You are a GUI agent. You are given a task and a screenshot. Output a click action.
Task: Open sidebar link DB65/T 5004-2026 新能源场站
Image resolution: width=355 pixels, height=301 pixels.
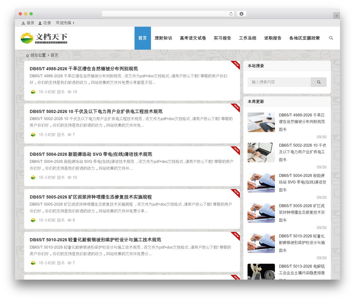click(303, 179)
